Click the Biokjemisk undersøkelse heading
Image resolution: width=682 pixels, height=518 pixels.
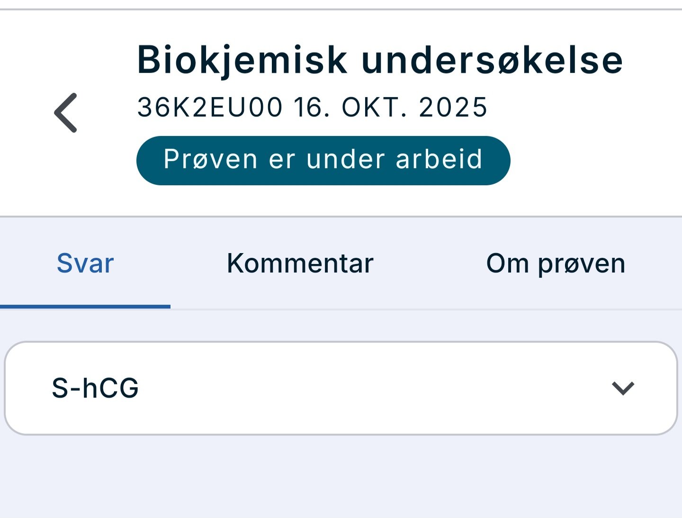[x=380, y=60]
